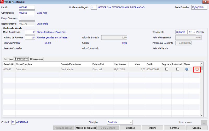Click the Planos familiares - Plano Elite text

(x=51, y=32)
